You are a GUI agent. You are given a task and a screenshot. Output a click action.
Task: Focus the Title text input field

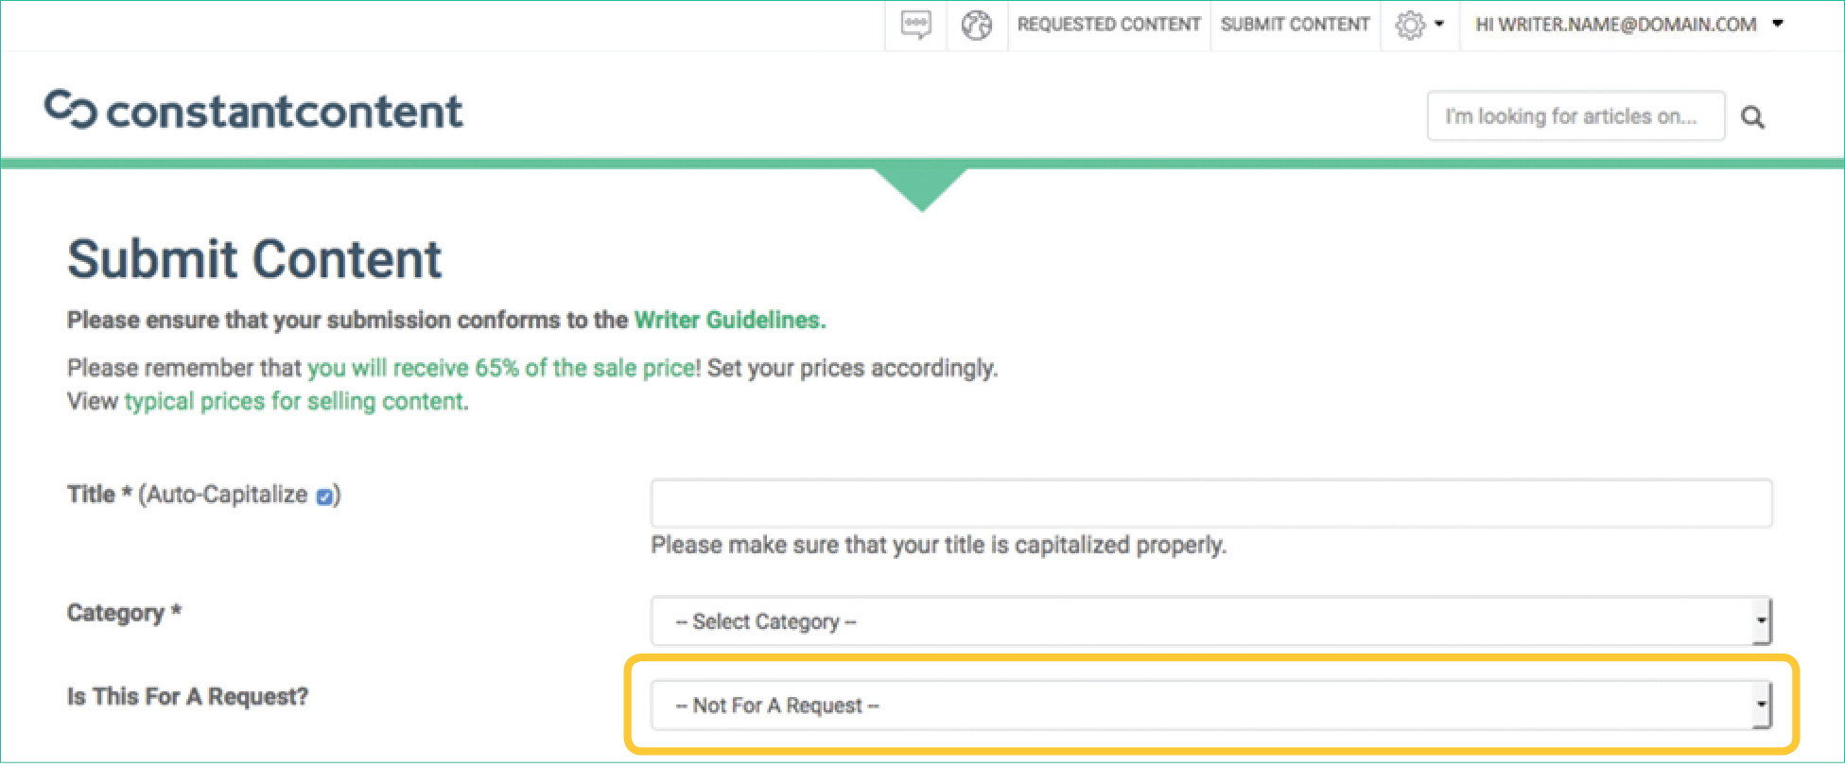1210,503
